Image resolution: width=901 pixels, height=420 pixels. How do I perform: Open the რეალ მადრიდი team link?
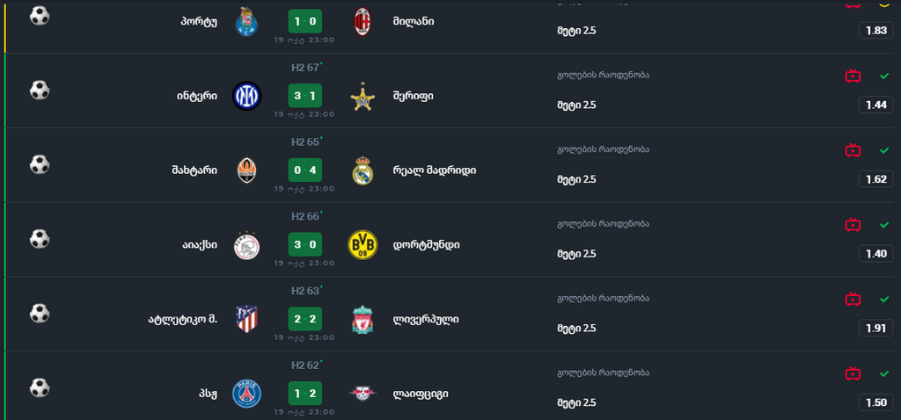point(435,170)
